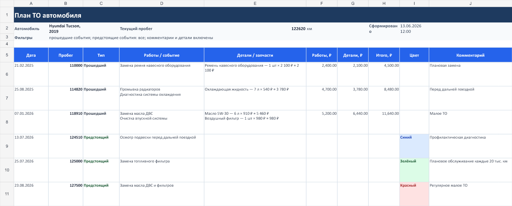Select the title cell 'План ТО автомобиля'

coord(263,16)
